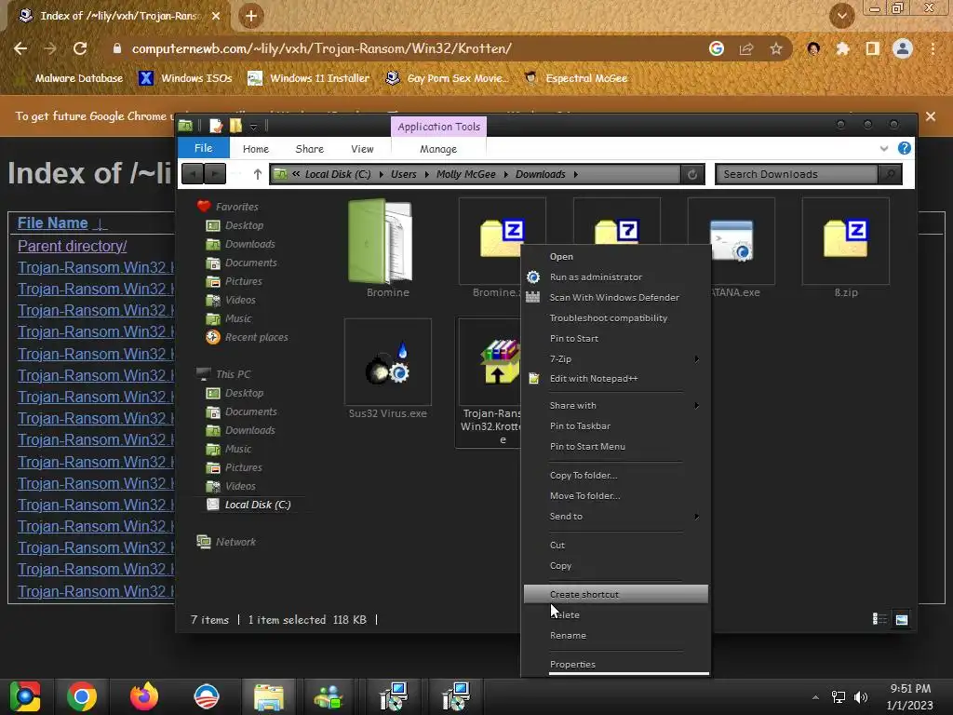Expand the 7-Zip submenu
Viewport: 953px width, 715px height.
(616, 358)
